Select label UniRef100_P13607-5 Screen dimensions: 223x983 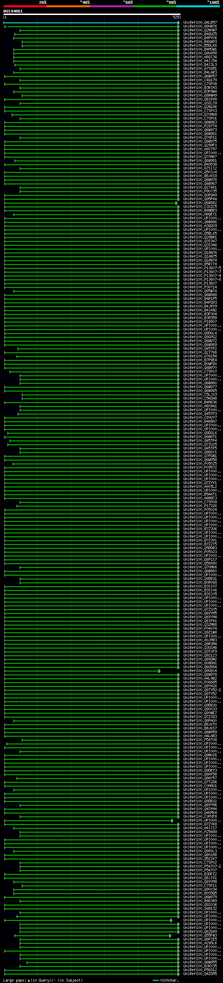pyautogui.click(x=202, y=268)
